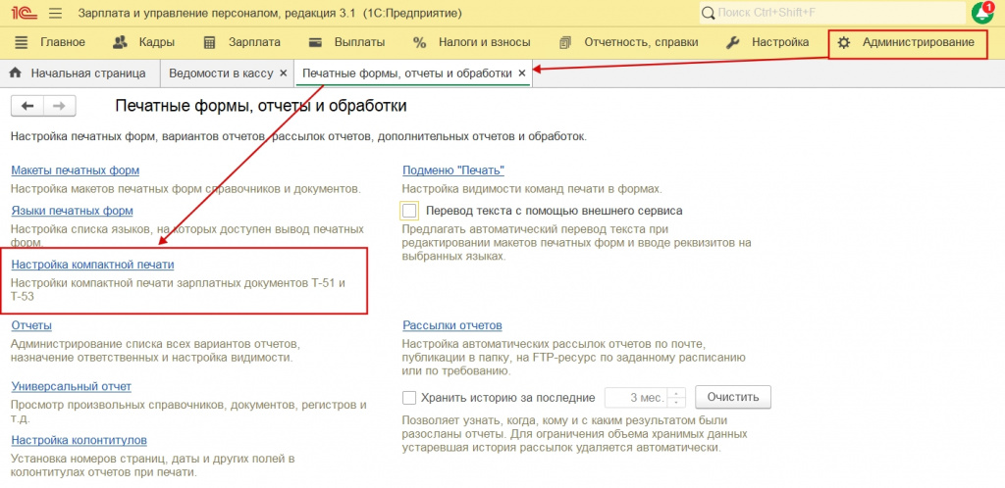Navigate forward with the right arrow
Image resolution: width=1005 pixels, height=488 pixels.
(x=59, y=106)
